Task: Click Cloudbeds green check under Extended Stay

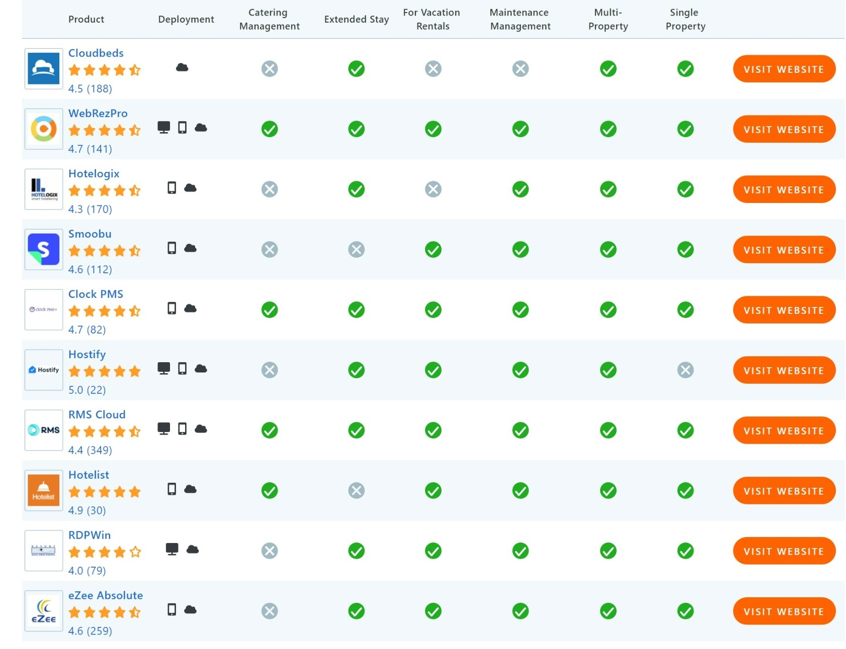Action: (x=356, y=69)
